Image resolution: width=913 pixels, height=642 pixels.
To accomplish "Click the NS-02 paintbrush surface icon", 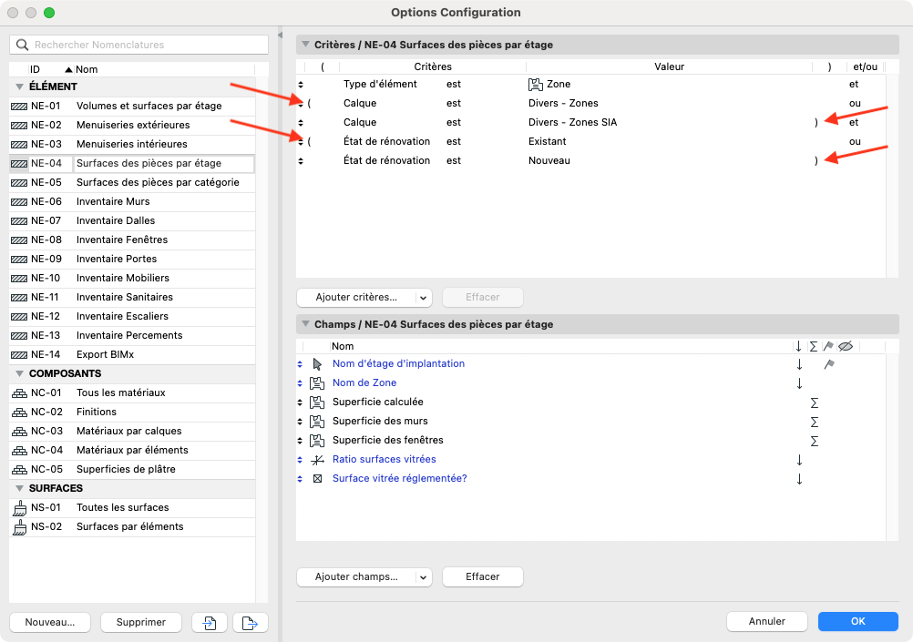I will pos(20,527).
